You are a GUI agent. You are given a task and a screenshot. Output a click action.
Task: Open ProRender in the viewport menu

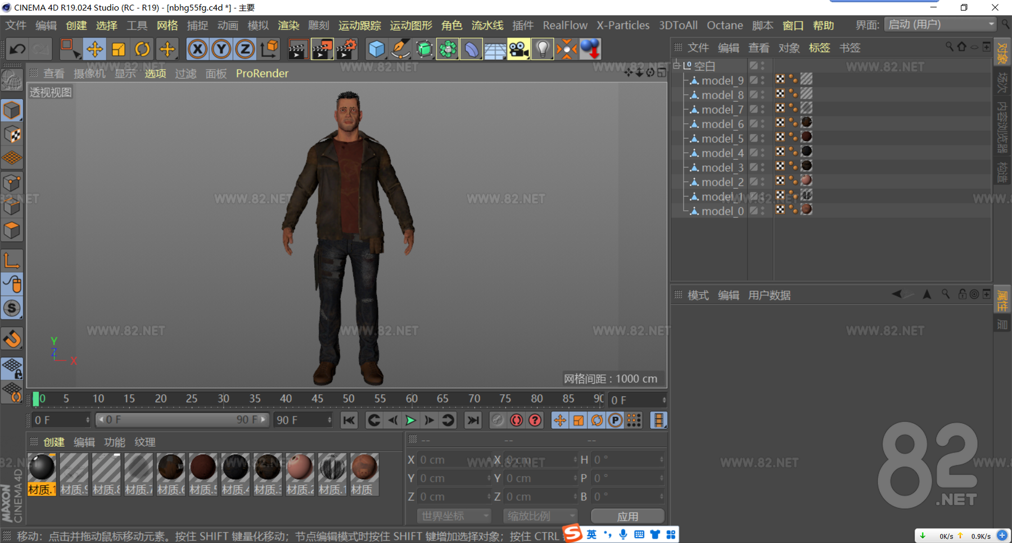(x=261, y=73)
